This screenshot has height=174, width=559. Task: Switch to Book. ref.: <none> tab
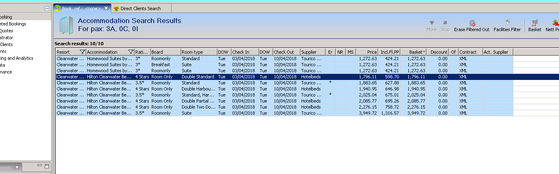pyautogui.click(x=82, y=8)
